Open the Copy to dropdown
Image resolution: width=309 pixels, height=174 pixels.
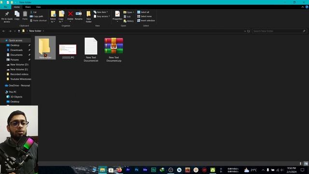pyautogui.click(x=61, y=16)
